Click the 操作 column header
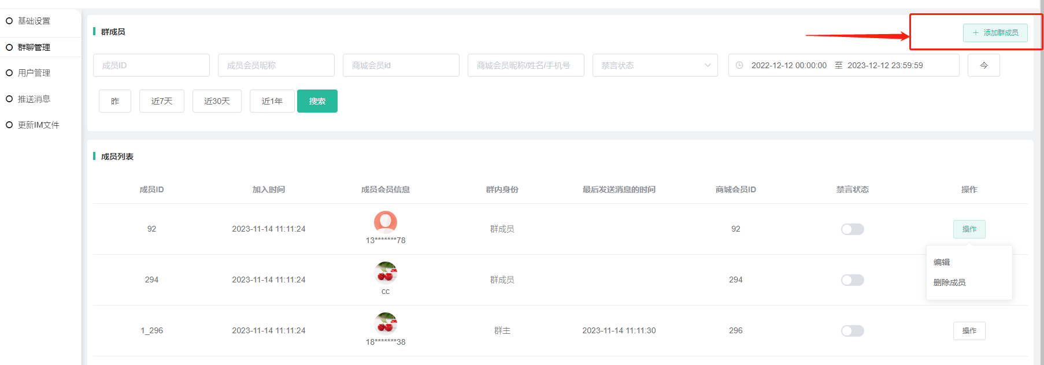The image size is (1044, 365). (x=969, y=189)
